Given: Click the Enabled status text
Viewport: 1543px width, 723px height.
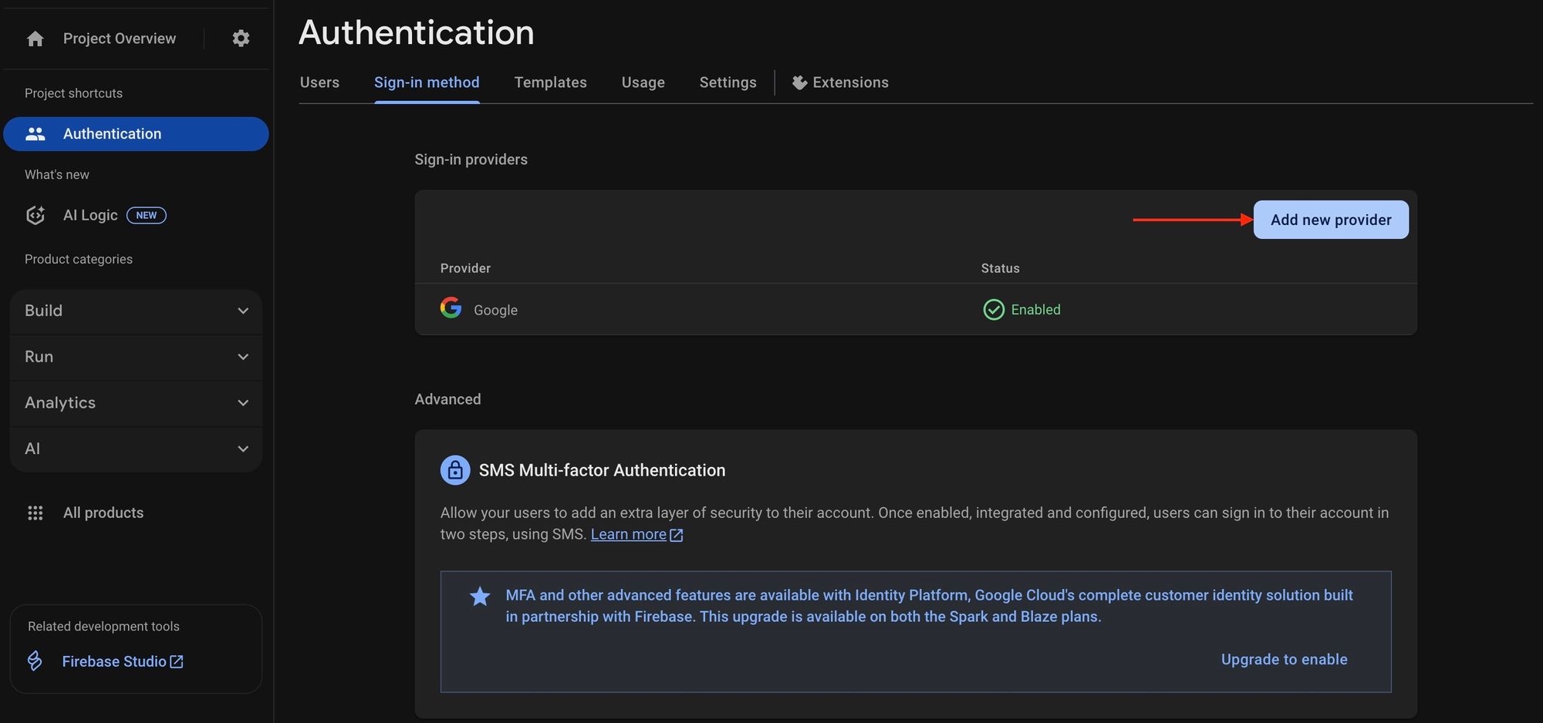Looking at the screenshot, I should 1035,310.
